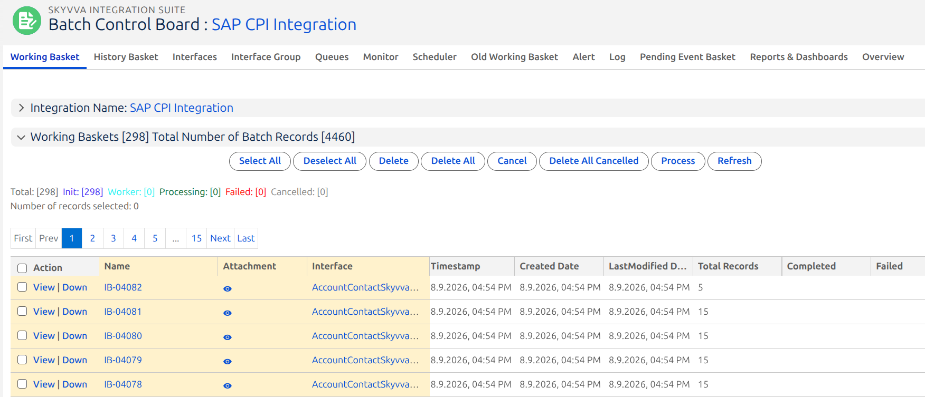The height and width of the screenshot is (397, 925).
Task: Go to pagination page 4
Action: point(134,238)
